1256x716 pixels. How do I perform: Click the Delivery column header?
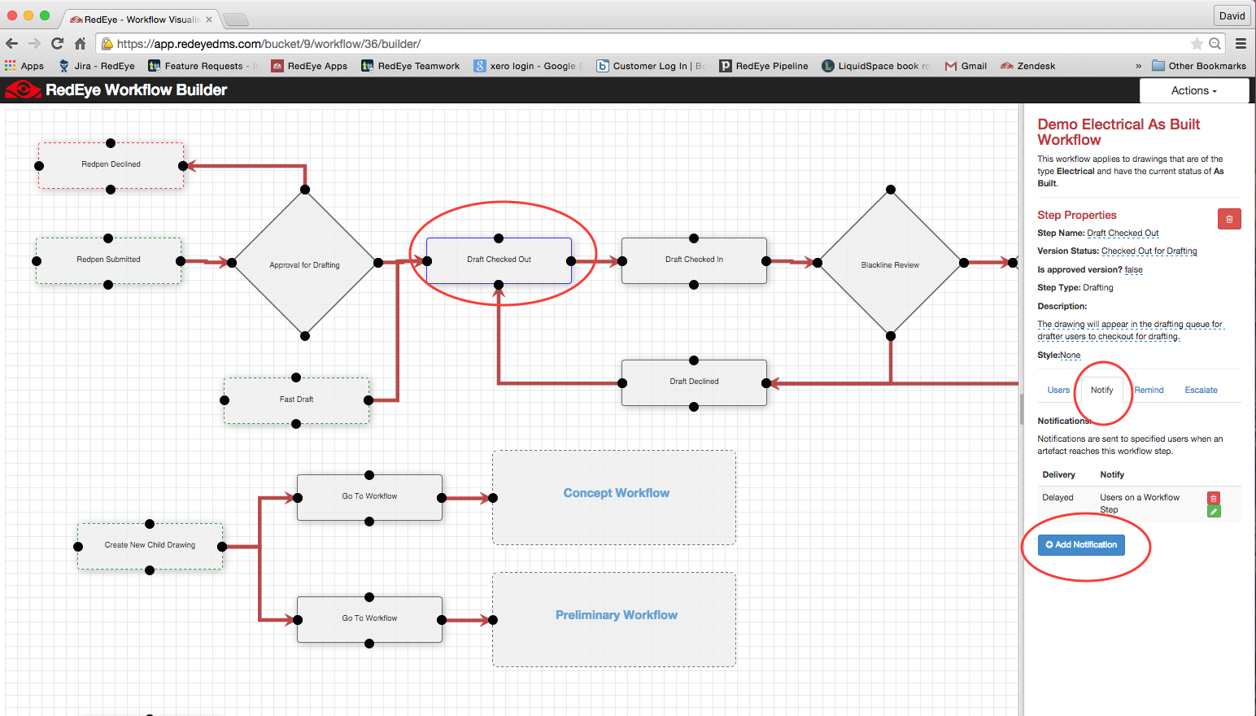pyautogui.click(x=1058, y=475)
